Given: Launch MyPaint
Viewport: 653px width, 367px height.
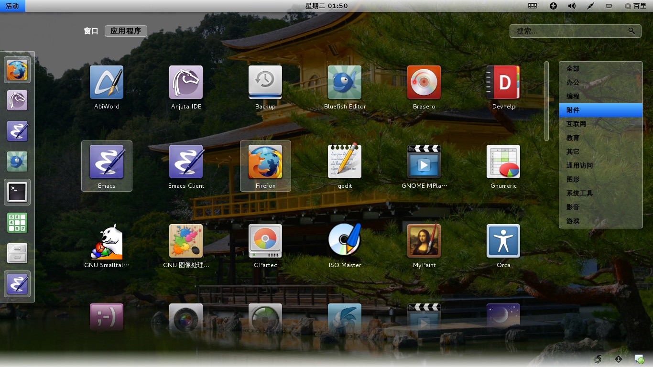Looking at the screenshot, I should [424, 246].
